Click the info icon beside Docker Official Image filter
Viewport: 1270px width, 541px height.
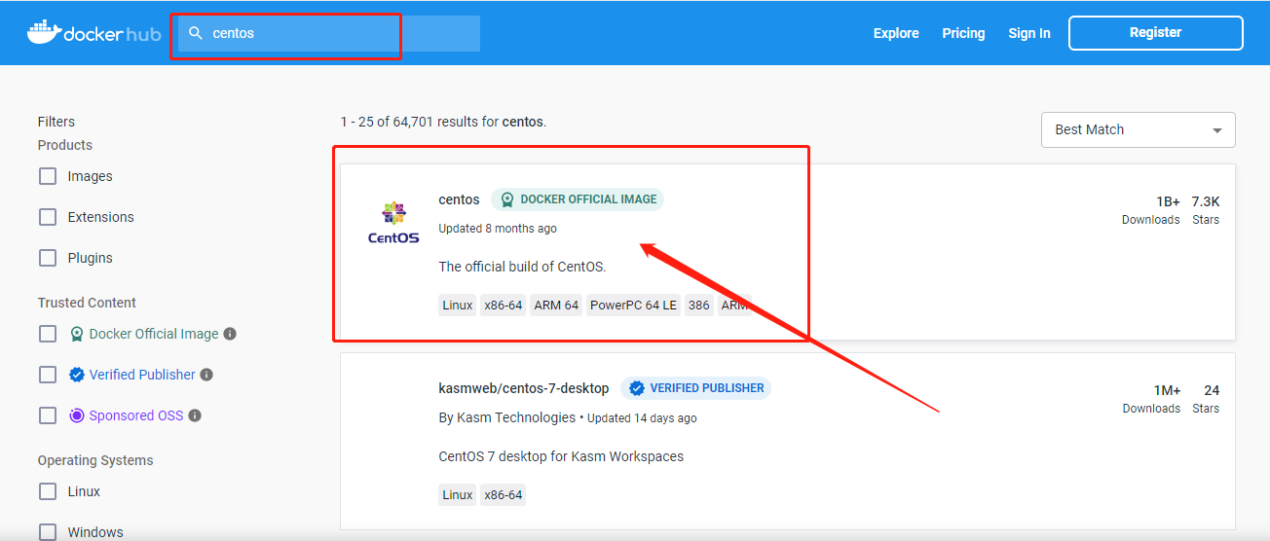click(230, 334)
